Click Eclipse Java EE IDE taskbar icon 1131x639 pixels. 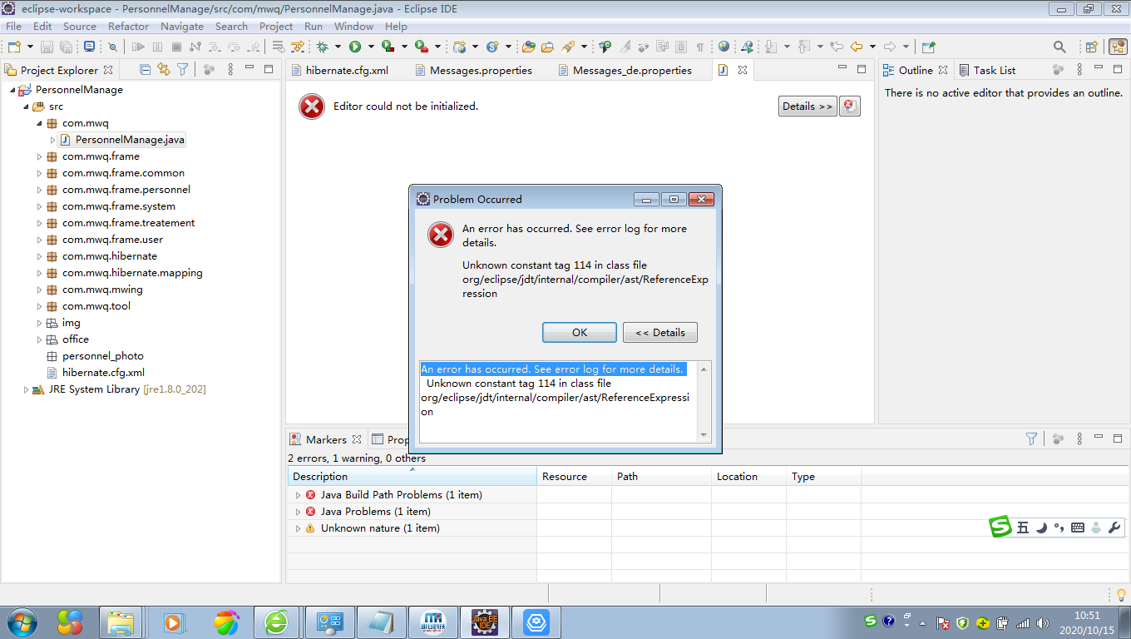pos(484,622)
